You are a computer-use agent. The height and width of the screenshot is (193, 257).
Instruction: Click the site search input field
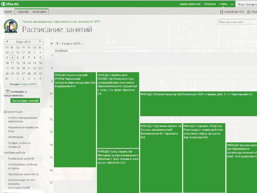[236, 22]
